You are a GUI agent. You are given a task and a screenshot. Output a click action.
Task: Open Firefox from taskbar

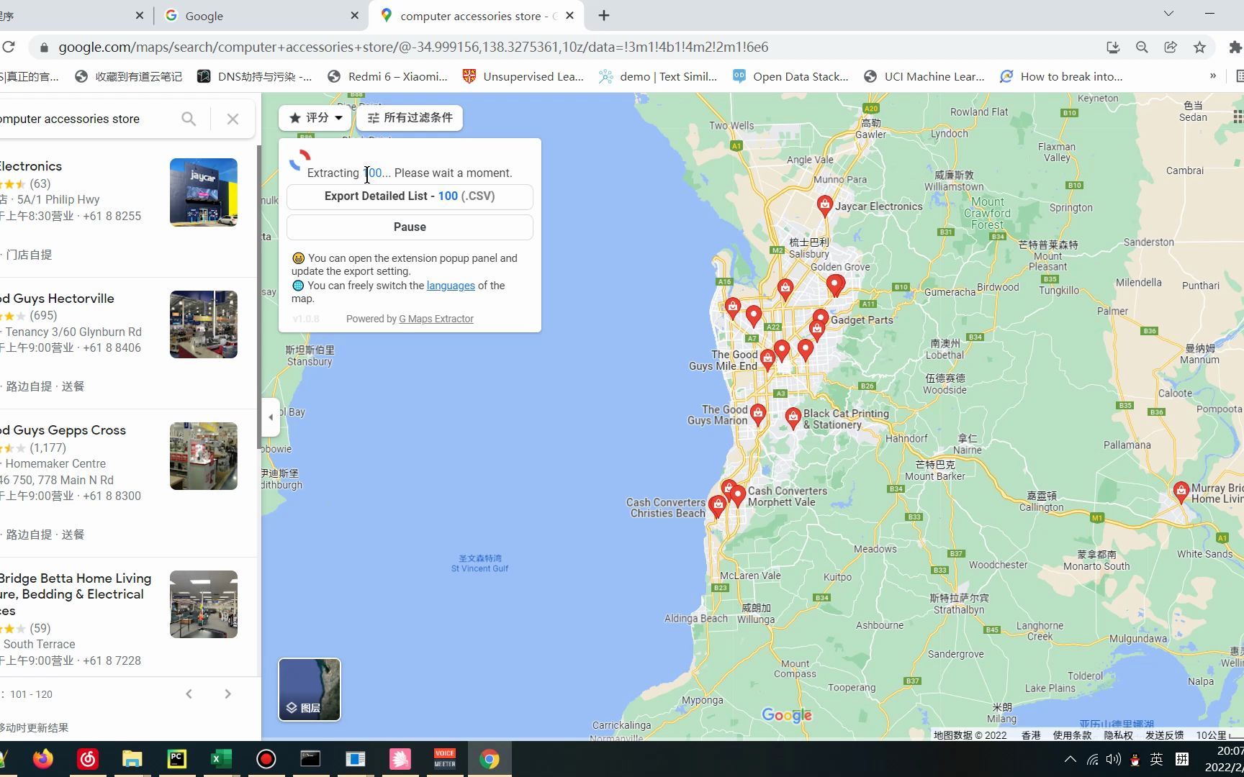43,759
